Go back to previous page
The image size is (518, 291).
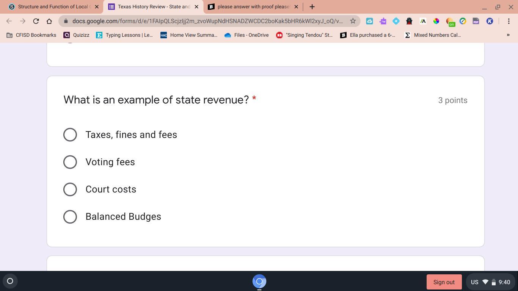[x=9, y=21]
